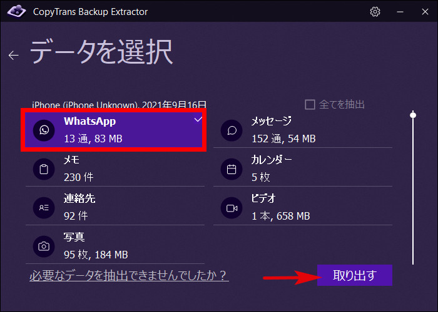Uncheck the WhatsApp selection checkmark
The image size is (438, 312).
coord(198,119)
